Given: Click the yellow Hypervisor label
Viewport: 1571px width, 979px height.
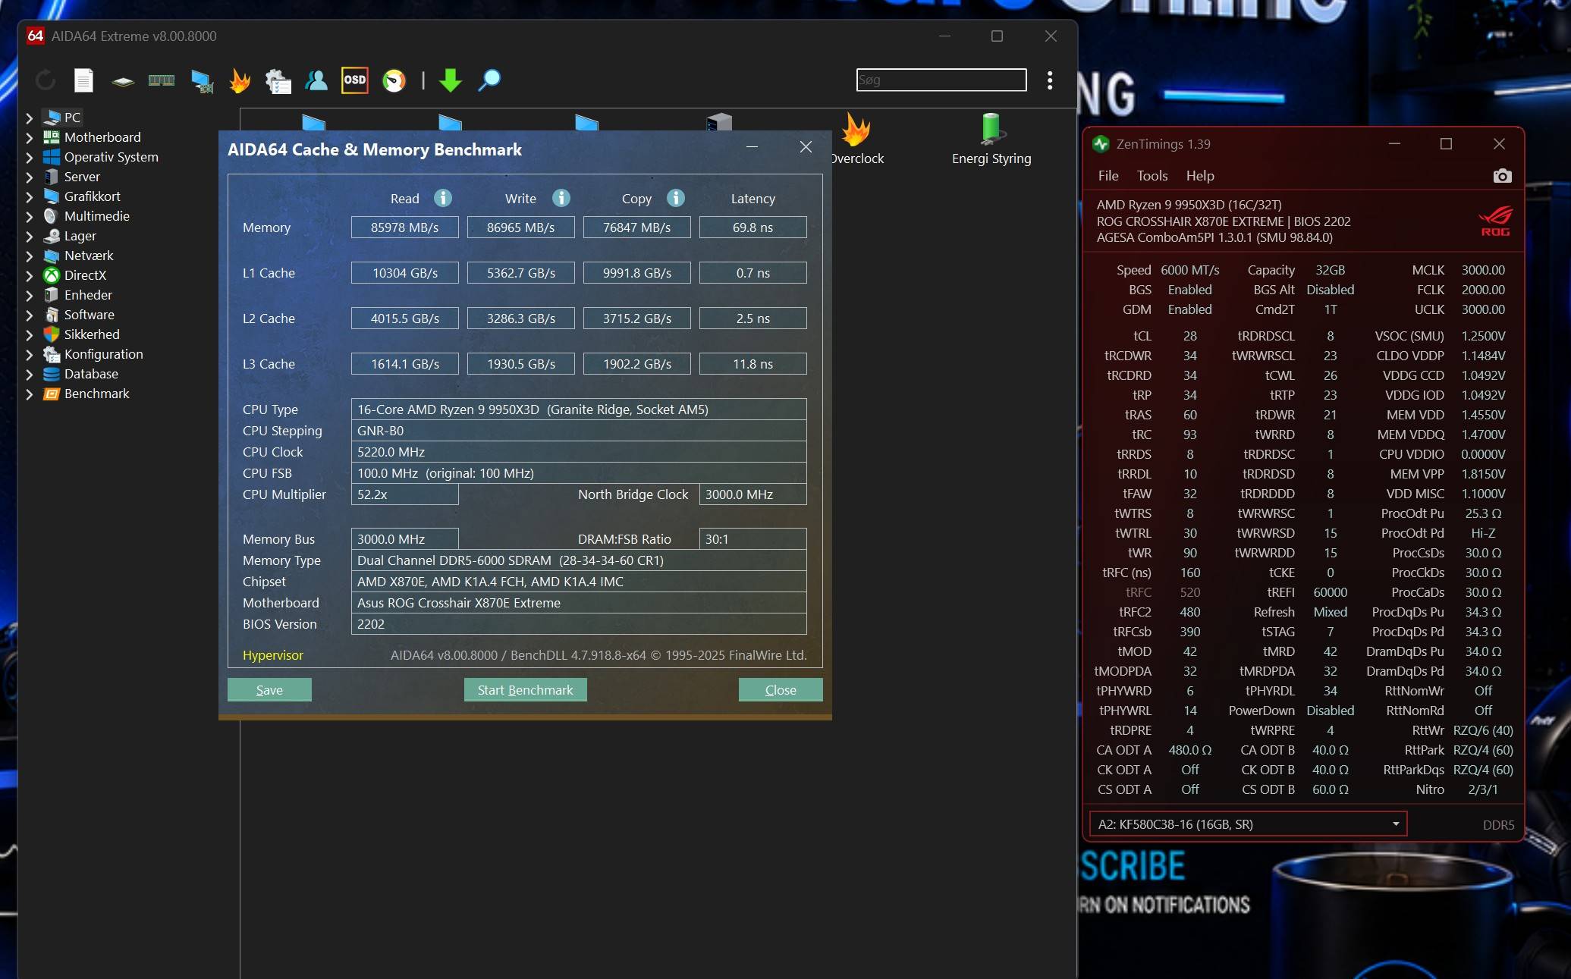Looking at the screenshot, I should click(x=273, y=655).
